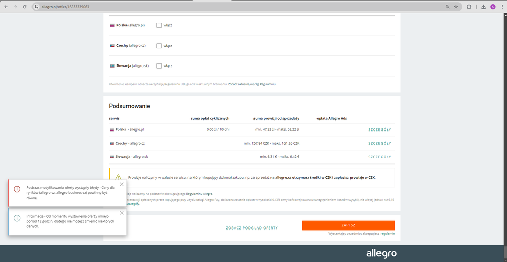Click the Polish flag next to Polska (allegro.pl)
Image resolution: width=507 pixels, height=262 pixels.
coord(112,25)
